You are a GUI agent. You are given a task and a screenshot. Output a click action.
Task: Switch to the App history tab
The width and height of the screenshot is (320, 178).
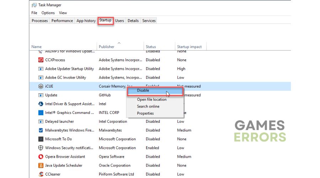coord(86,21)
